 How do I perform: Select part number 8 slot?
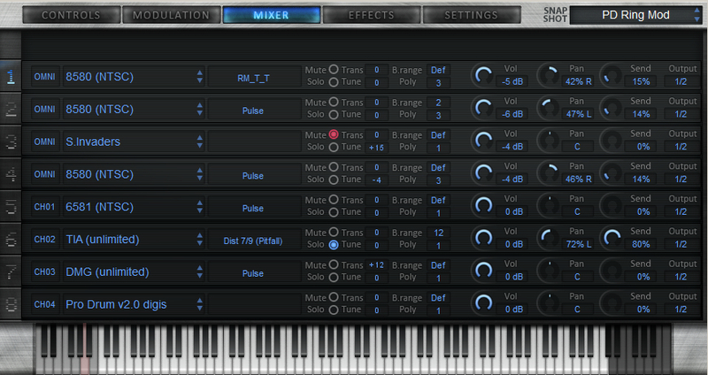(x=11, y=304)
